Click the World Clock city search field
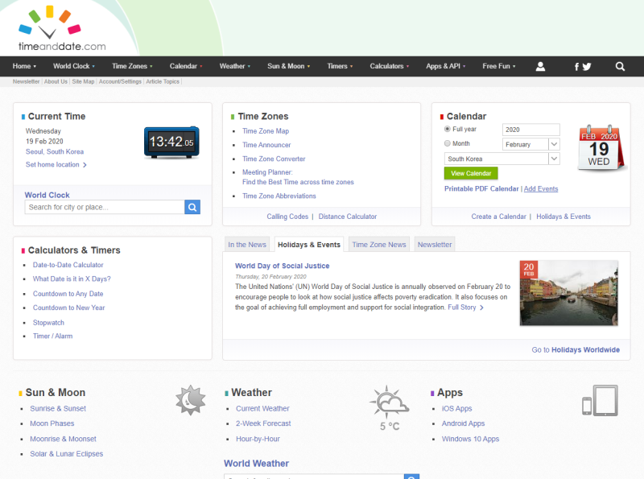The image size is (644, 479). click(x=105, y=207)
